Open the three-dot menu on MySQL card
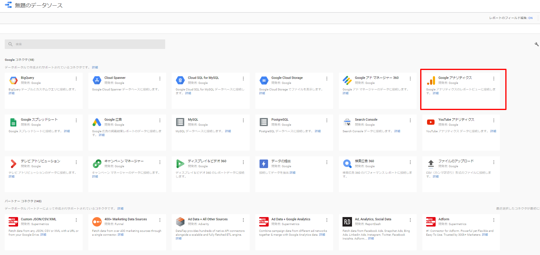The height and width of the screenshot is (255, 540). [243, 120]
